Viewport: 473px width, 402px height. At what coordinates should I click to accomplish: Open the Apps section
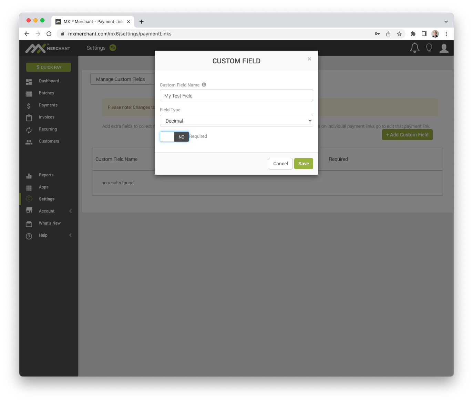(29, 187)
